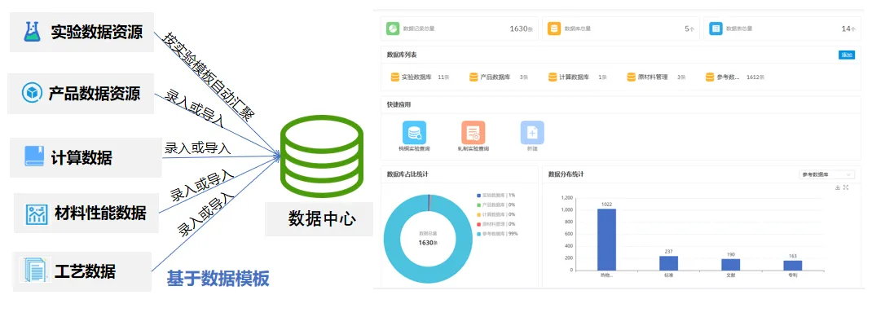
Task: Click the blue 数据表总量 table icon
Action: tap(716, 29)
